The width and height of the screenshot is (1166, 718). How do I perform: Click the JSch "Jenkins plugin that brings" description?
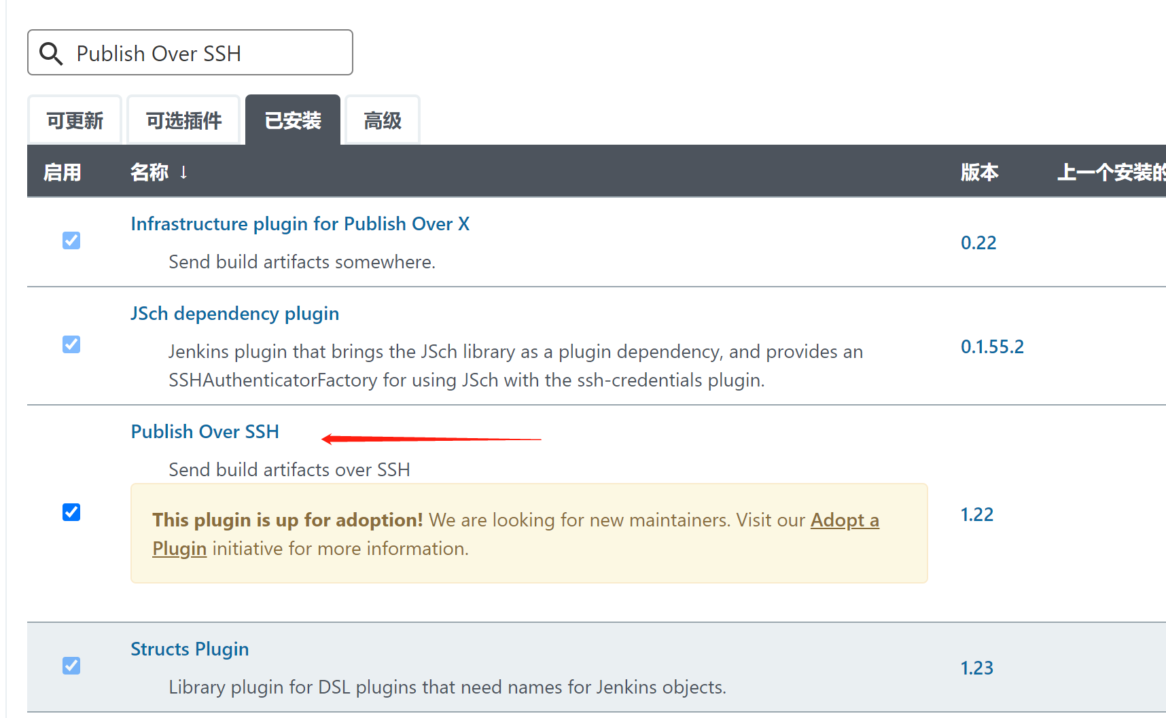pyautogui.click(x=516, y=365)
